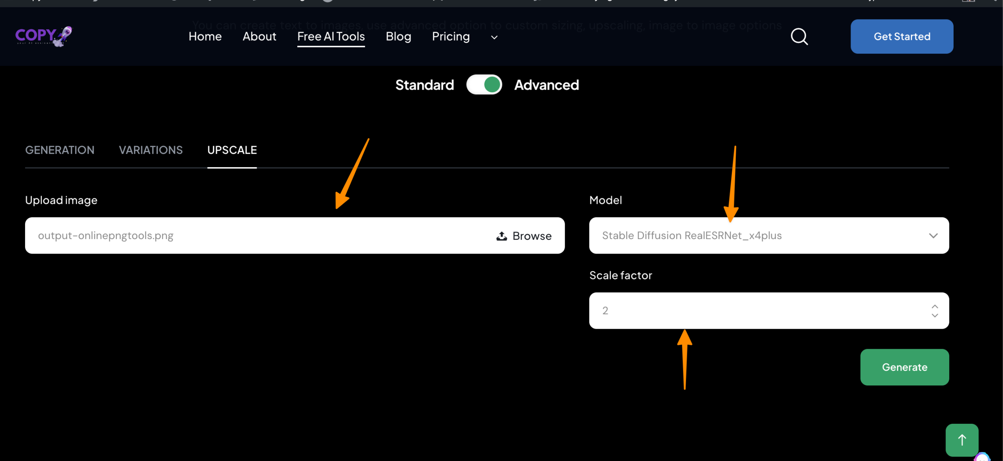This screenshot has height=461, width=1003.
Task: Open the Free AI Tools menu
Action: (331, 36)
